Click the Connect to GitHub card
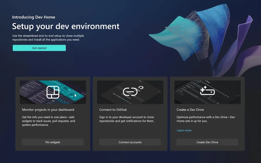 [130, 113]
